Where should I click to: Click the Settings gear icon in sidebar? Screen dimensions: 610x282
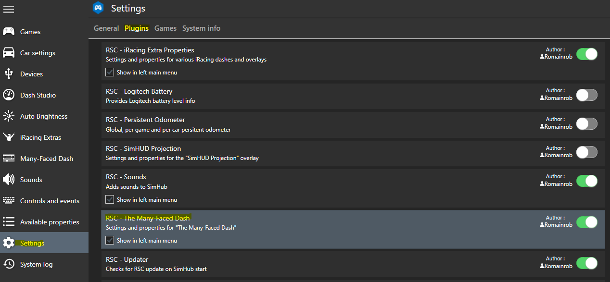coord(9,243)
